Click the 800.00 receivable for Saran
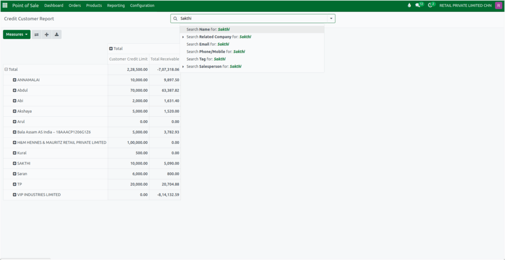This screenshot has height=260, width=505. [x=165, y=174]
